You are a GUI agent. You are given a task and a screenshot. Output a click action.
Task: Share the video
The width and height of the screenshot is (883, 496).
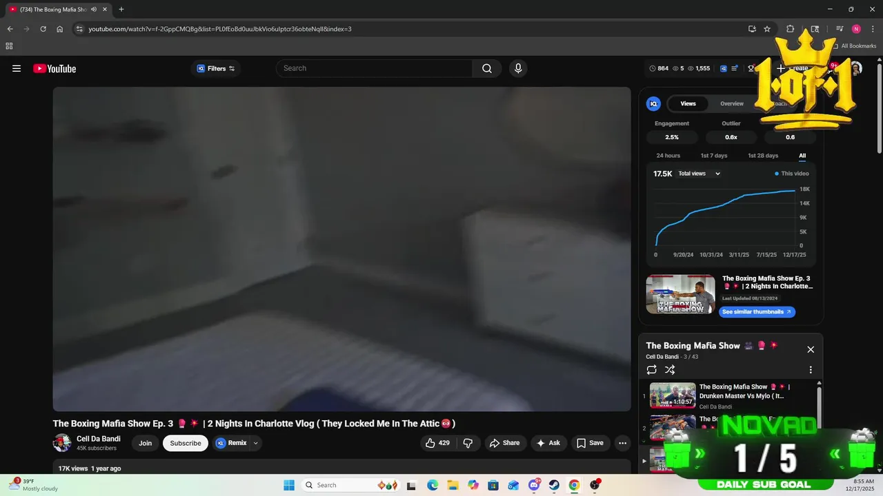tap(505, 443)
